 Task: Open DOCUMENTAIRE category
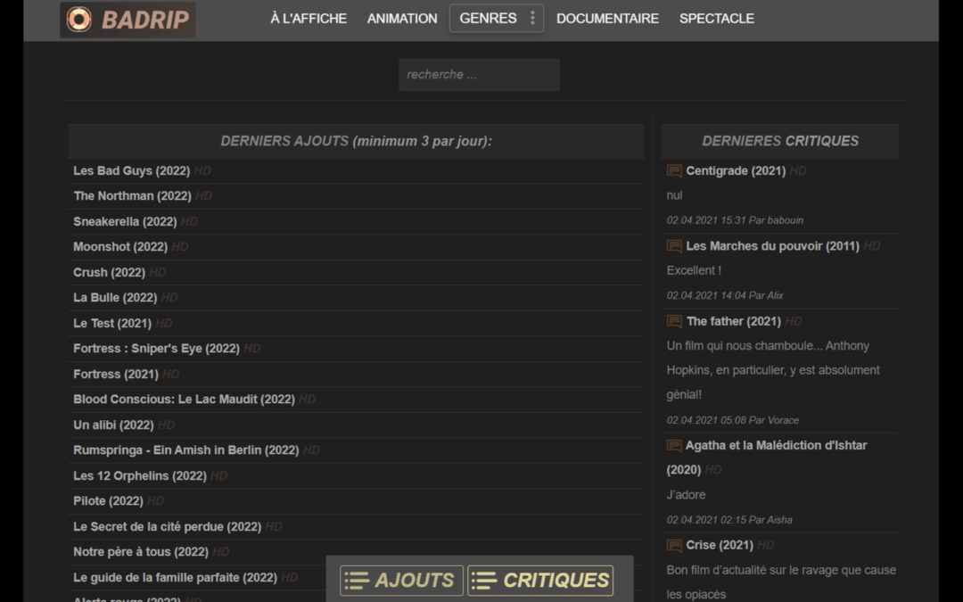click(607, 19)
